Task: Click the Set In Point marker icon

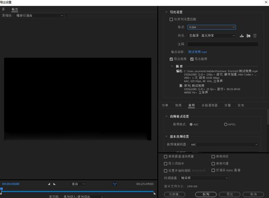Action: [48, 184]
